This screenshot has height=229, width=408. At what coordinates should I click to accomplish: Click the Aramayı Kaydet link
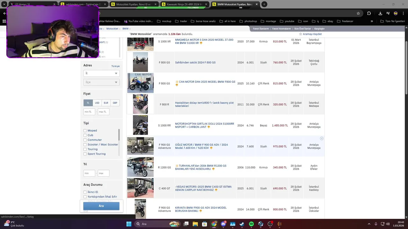coord(312,34)
